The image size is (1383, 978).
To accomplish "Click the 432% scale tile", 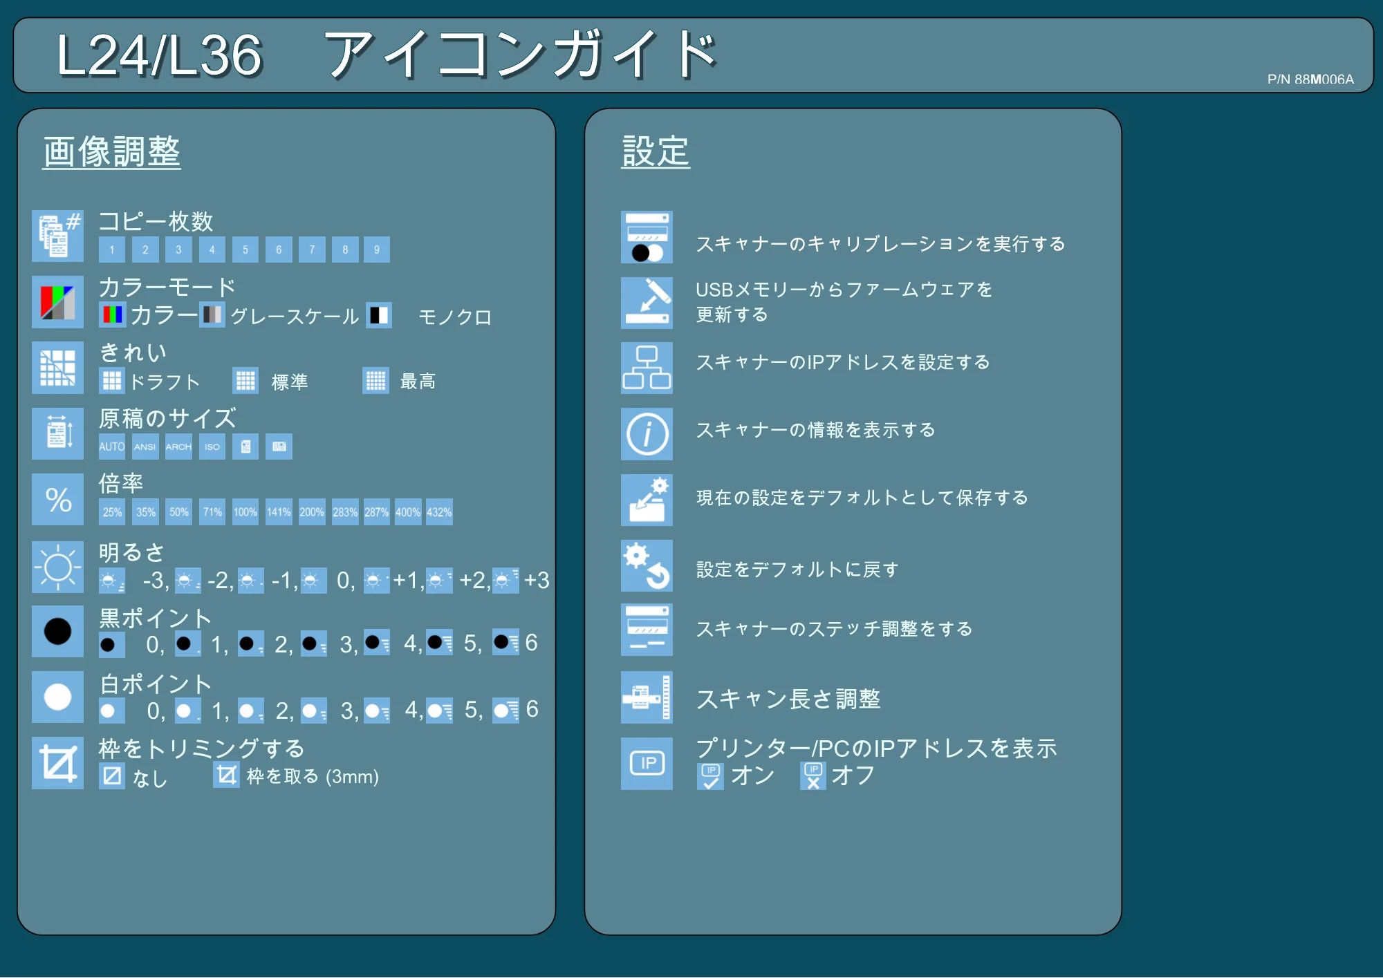I will click(439, 512).
